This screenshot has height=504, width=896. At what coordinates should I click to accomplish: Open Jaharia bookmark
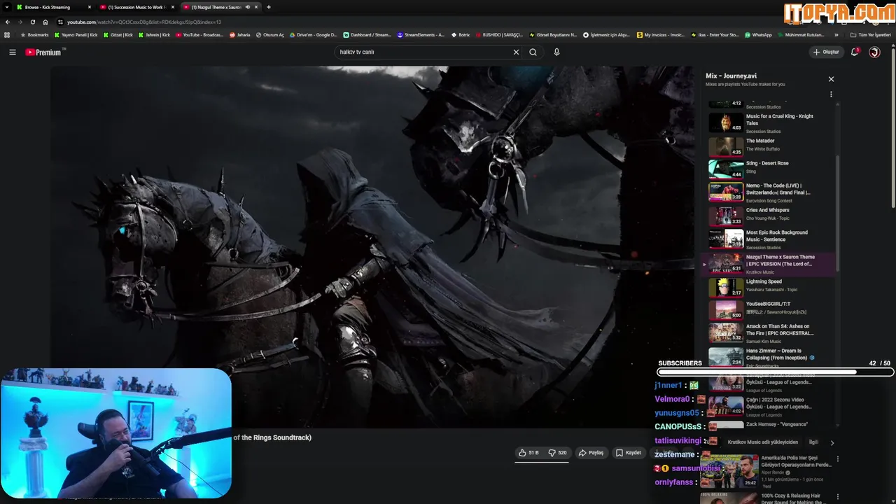tap(239, 35)
